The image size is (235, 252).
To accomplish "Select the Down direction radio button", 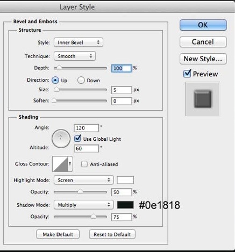I will coord(81,80).
